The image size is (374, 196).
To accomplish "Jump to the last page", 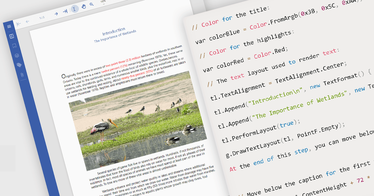I will pos(65,11).
